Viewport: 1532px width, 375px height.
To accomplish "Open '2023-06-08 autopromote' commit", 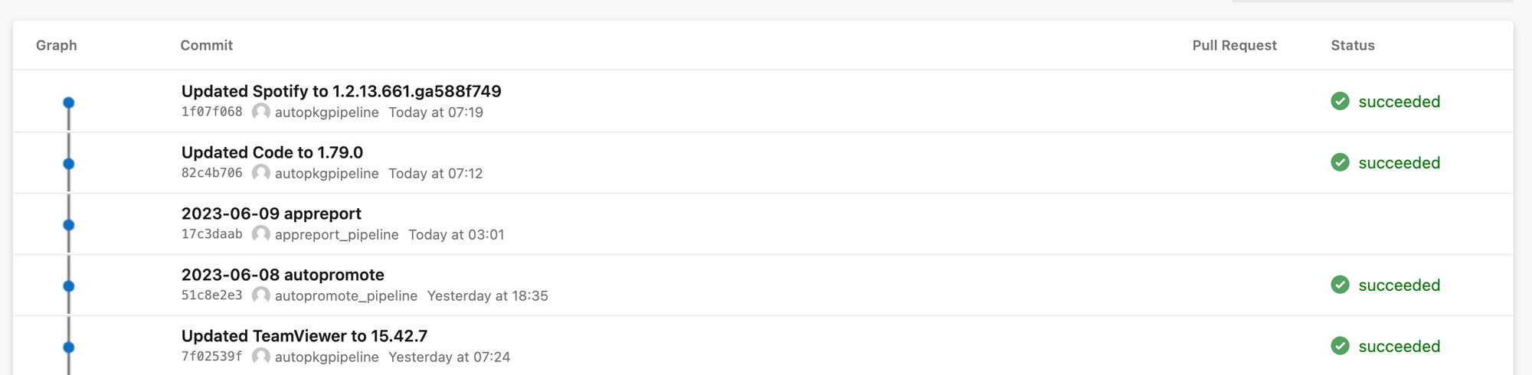I will [283, 275].
